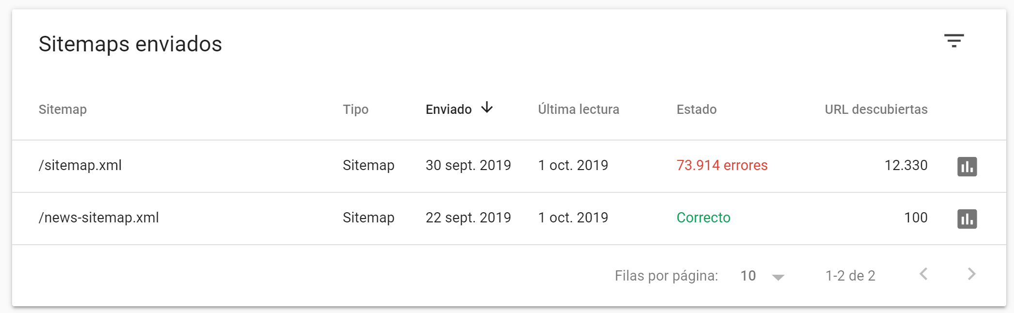The image size is (1014, 313).
Task: Click the Correcto status text
Action: 703,218
